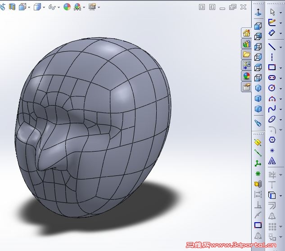Switch to the Trimetric view
The image size is (285, 251).
pyautogui.click(x=258, y=99)
